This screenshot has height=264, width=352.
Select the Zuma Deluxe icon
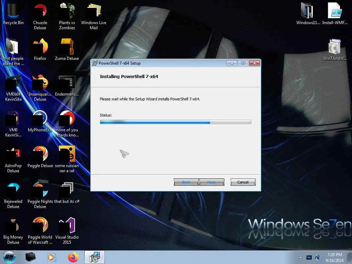click(67, 49)
